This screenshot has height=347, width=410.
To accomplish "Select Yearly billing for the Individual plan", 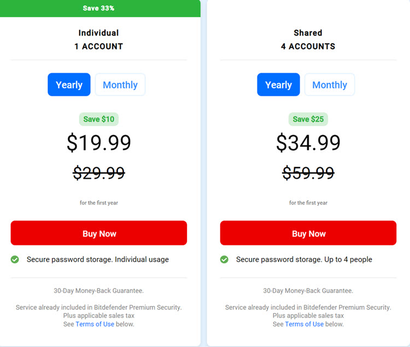I will [x=69, y=85].
